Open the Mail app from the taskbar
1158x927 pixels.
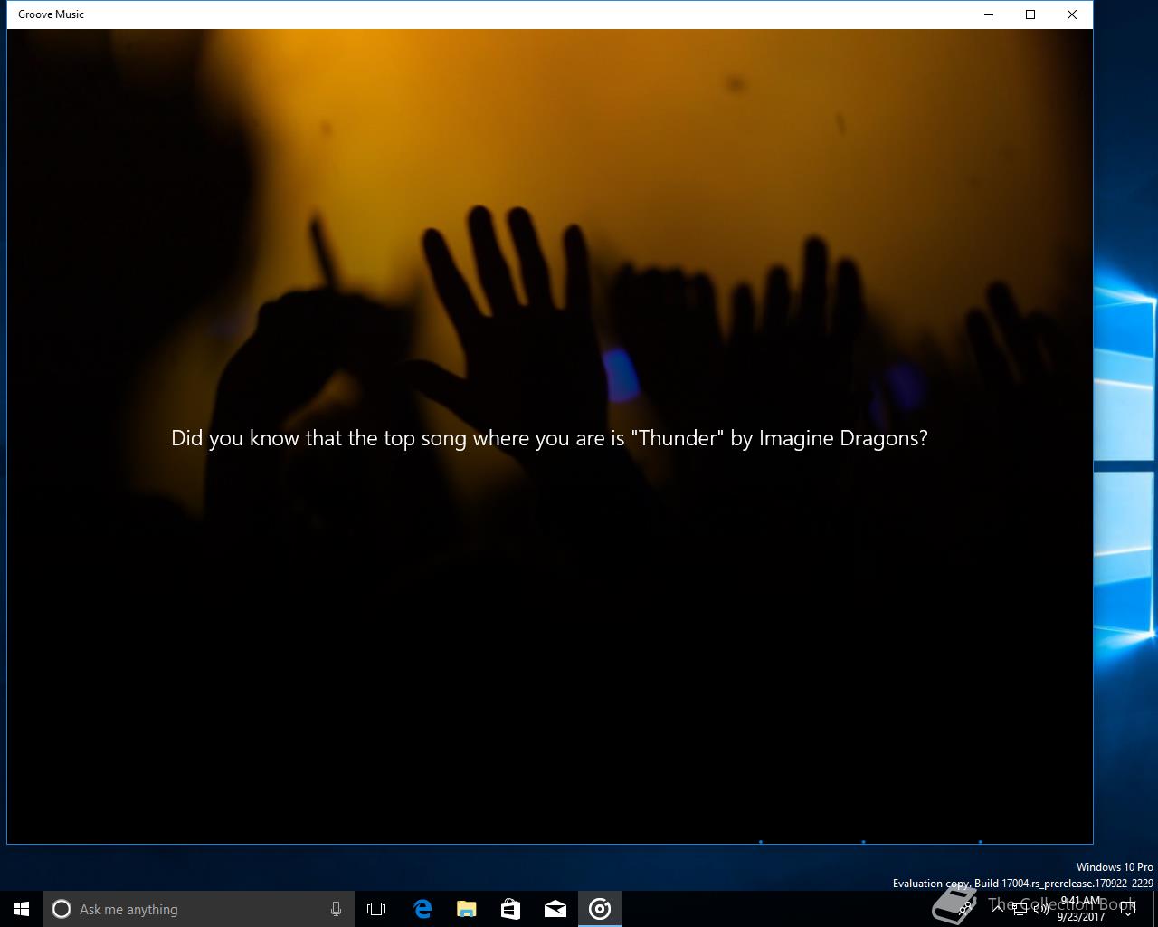[x=555, y=909]
